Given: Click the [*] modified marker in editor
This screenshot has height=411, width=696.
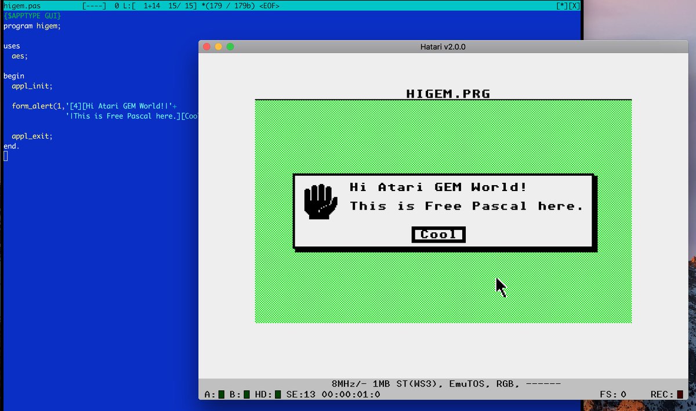Looking at the screenshot, I should point(561,5).
